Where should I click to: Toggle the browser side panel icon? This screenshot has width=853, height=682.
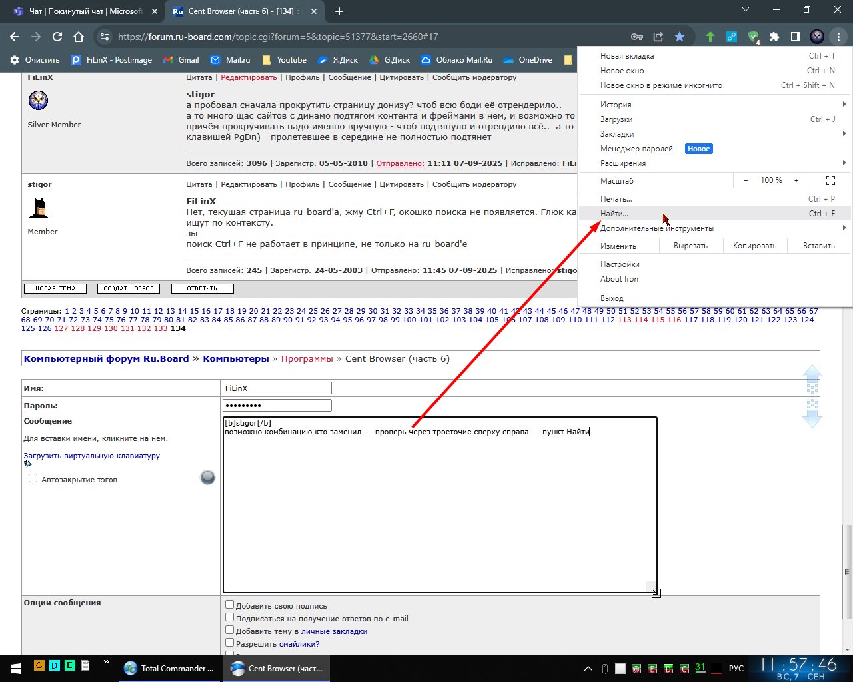(x=796, y=37)
